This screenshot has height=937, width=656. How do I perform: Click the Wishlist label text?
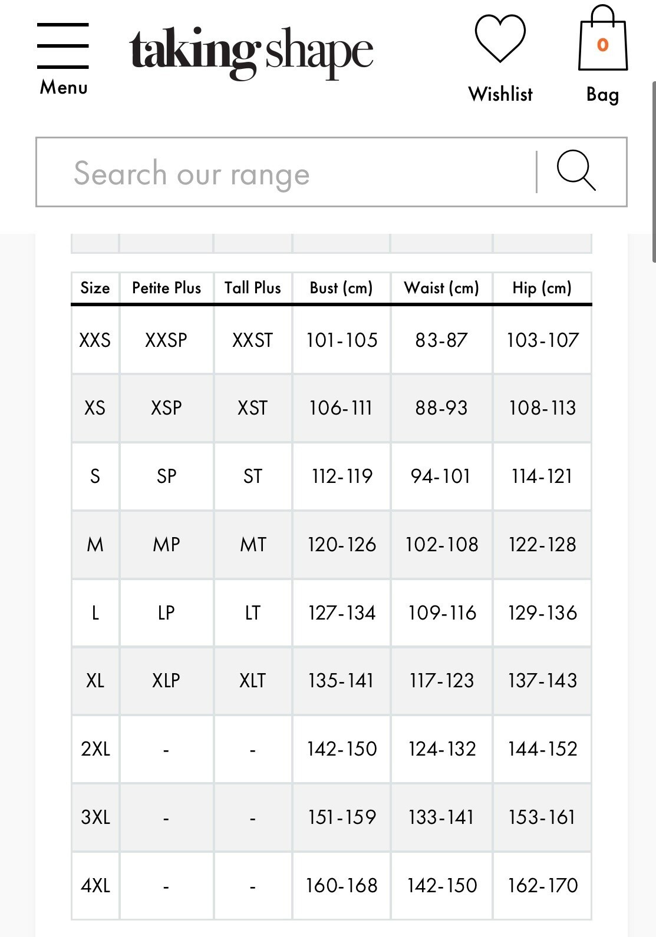(500, 94)
